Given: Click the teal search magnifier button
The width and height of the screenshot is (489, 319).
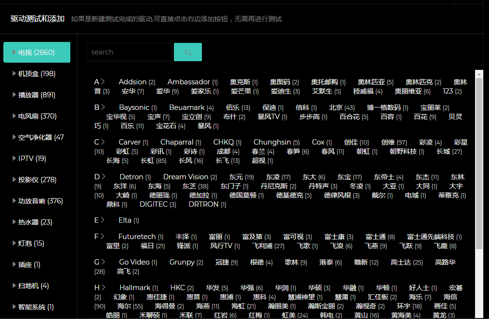Looking at the screenshot, I should click(187, 52).
